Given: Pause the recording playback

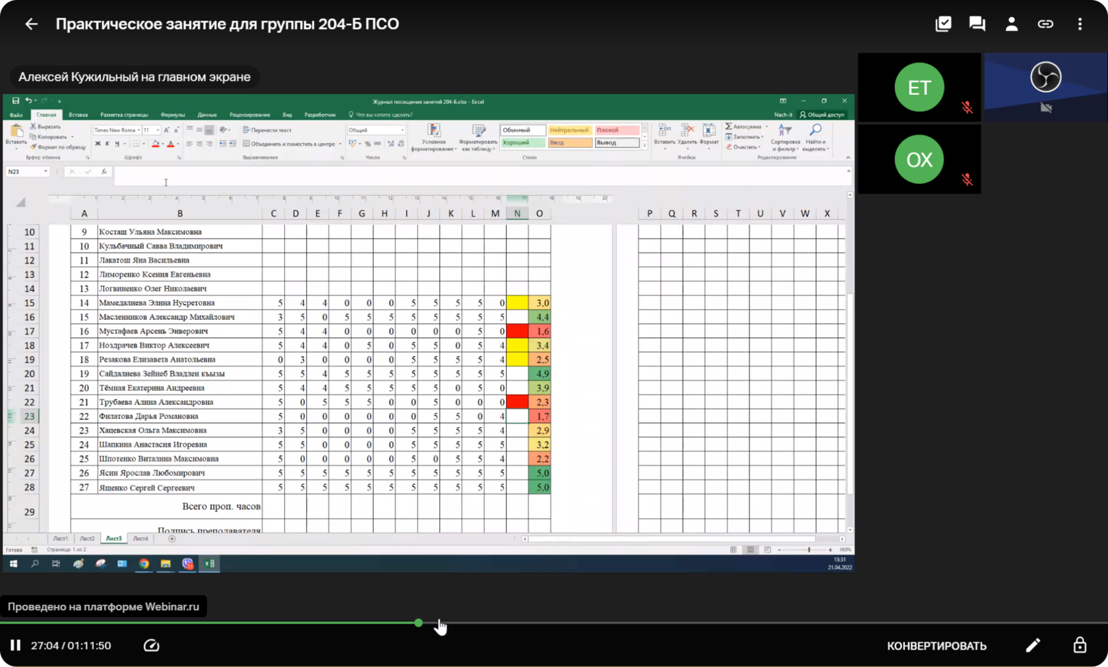Looking at the screenshot, I should click(x=15, y=645).
